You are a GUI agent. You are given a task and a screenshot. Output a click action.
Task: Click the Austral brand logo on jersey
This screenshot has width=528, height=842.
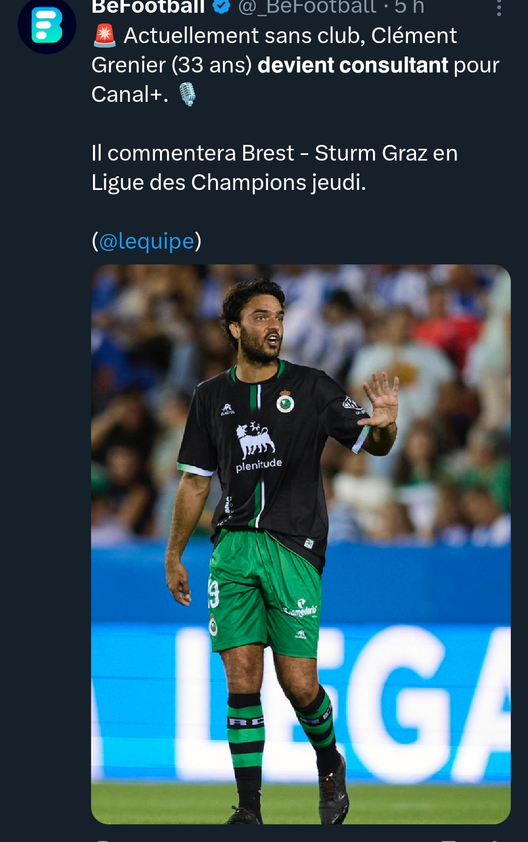tap(227, 409)
